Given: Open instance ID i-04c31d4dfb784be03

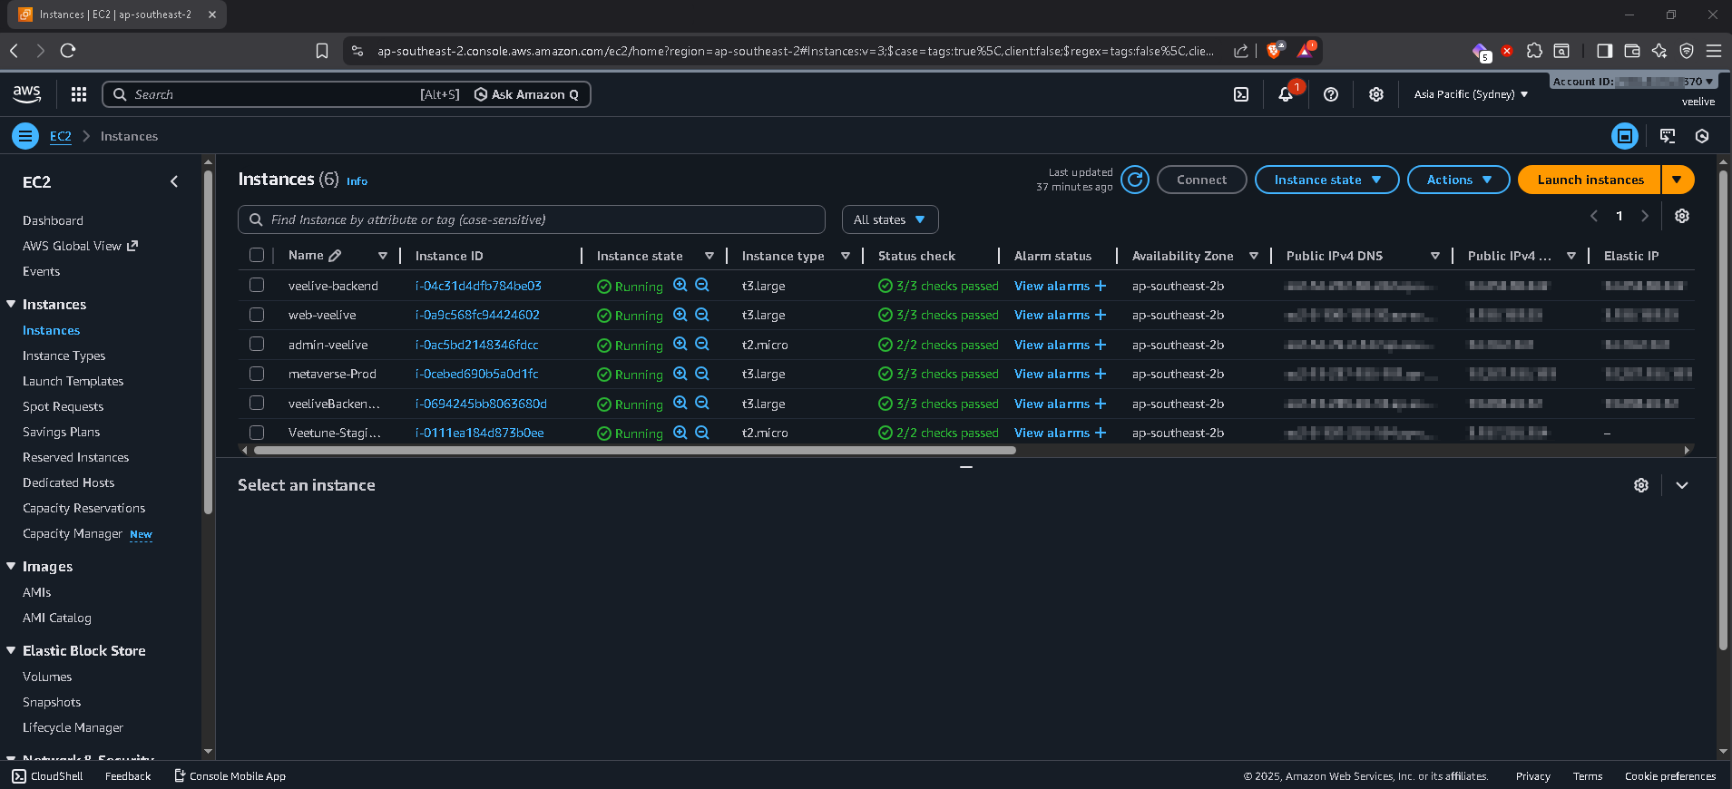Looking at the screenshot, I should tap(478, 286).
